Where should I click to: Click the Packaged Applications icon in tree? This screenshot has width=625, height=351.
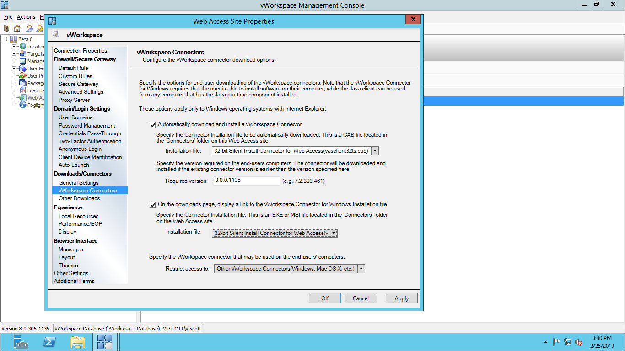click(23, 83)
